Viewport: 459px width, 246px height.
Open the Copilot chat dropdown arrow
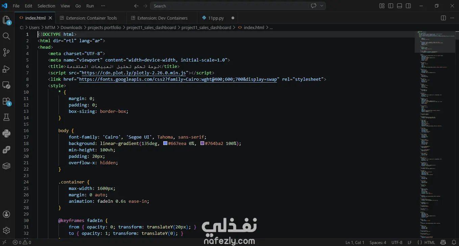pyautogui.click(x=322, y=6)
